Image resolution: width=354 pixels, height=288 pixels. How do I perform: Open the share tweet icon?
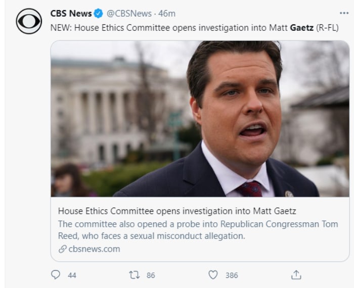pos(296,274)
